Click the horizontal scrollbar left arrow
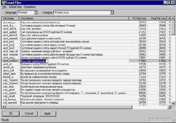Viewport: 176px width, 123px height. pyautogui.click(x=3, y=107)
